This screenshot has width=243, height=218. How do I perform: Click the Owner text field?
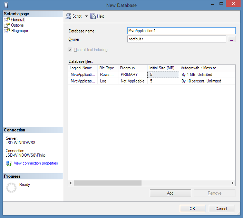(176, 39)
